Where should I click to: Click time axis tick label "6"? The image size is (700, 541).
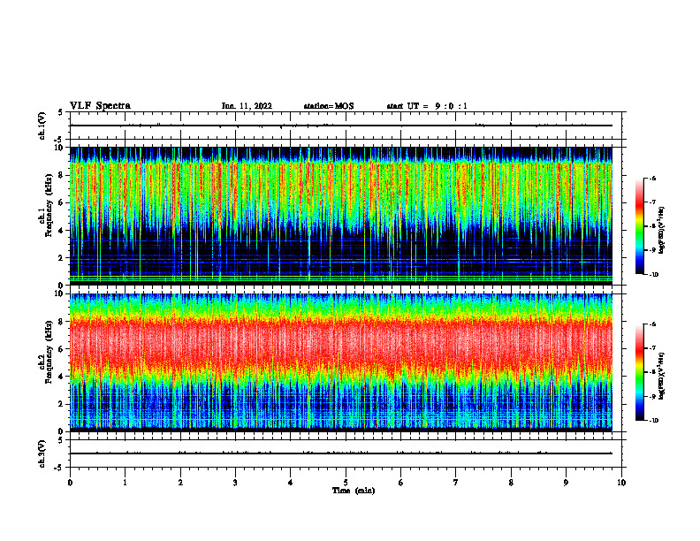click(401, 483)
